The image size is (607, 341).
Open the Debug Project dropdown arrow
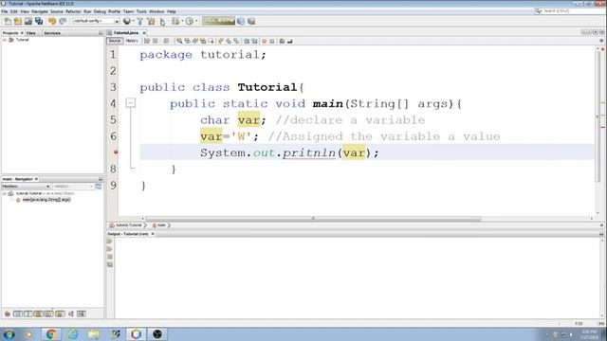[x=182, y=21]
